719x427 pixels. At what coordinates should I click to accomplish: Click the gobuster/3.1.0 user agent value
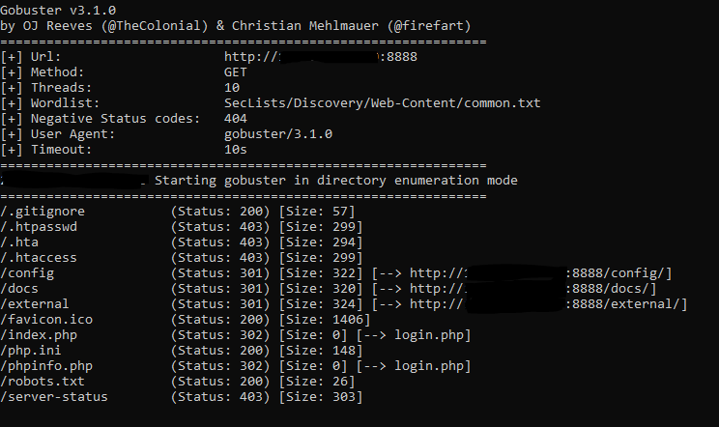tap(278, 134)
